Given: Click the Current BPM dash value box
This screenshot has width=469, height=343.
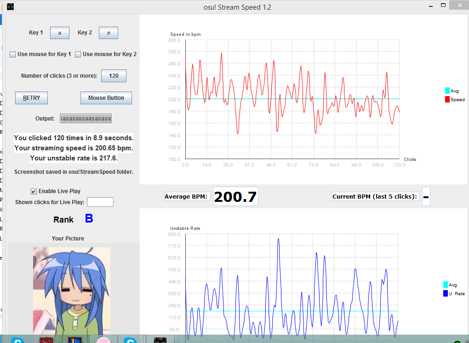Looking at the screenshot, I should (x=426, y=196).
